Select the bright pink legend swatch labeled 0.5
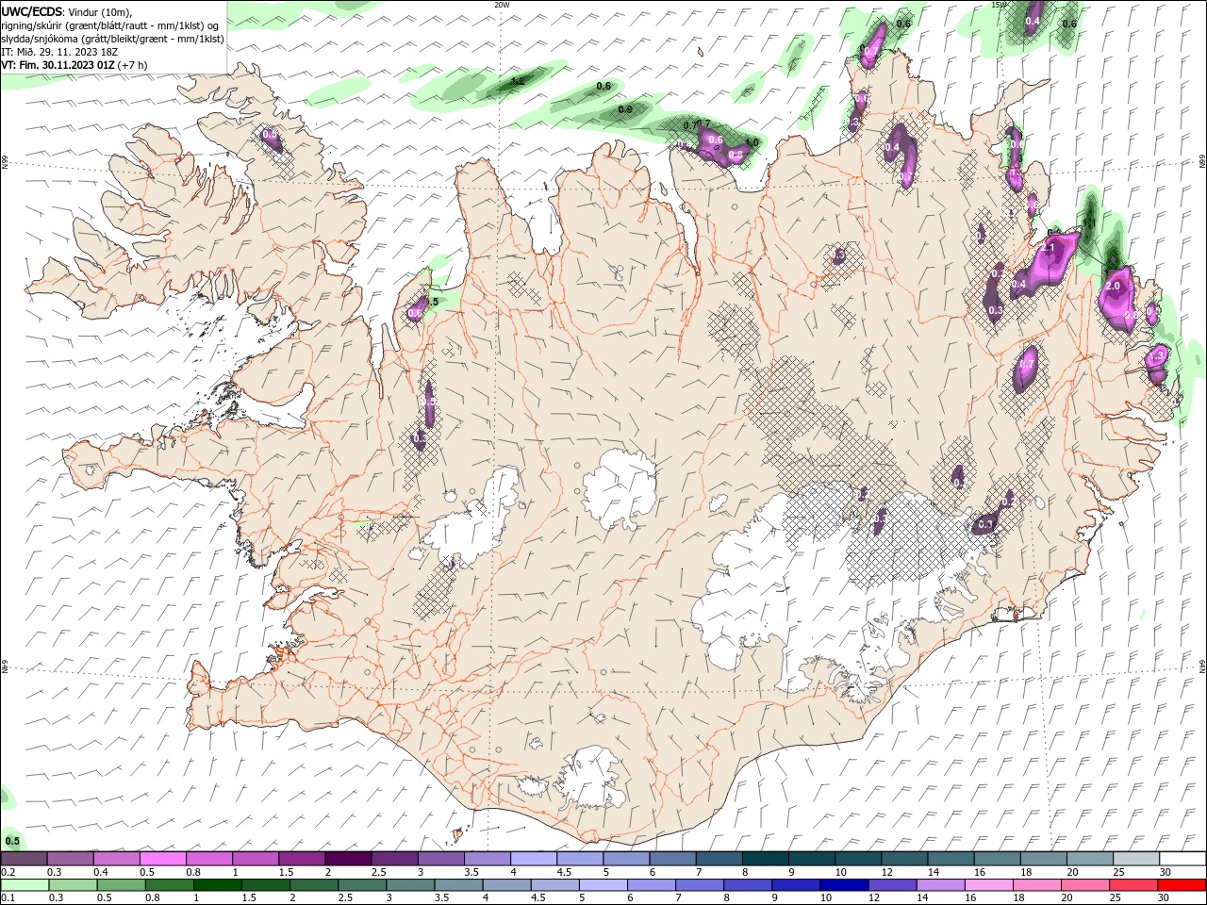Screen dimensions: 1207x905 tap(162, 859)
